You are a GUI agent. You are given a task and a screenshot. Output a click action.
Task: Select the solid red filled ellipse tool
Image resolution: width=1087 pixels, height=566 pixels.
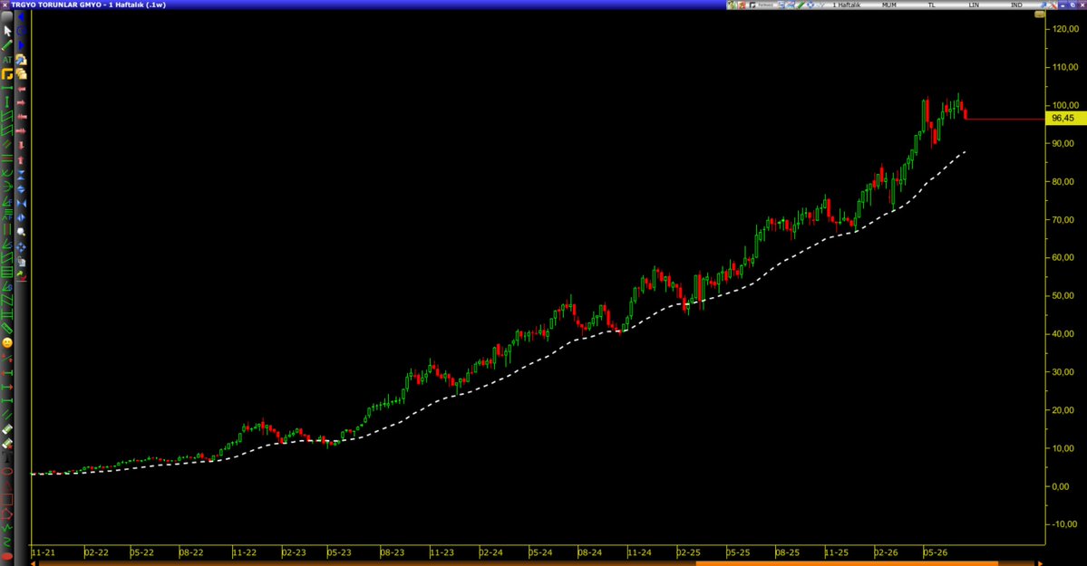coord(7,556)
